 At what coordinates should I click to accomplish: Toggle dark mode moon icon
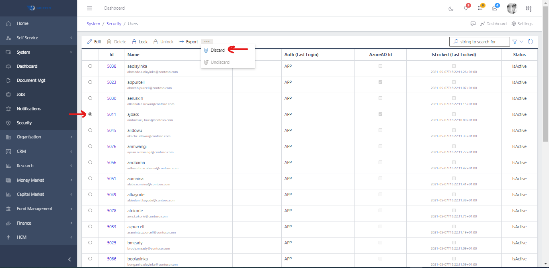[451, 8]
